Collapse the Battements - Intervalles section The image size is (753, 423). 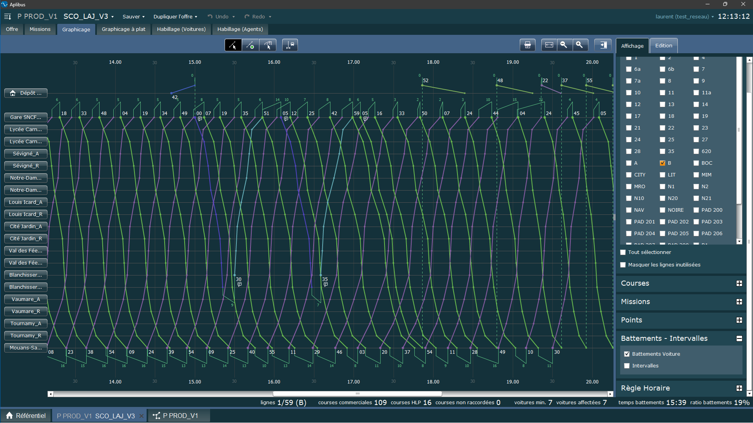click(739, 338)
